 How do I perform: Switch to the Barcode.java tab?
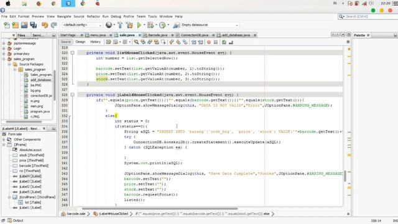pyautogui.click(x=157, y=35)
